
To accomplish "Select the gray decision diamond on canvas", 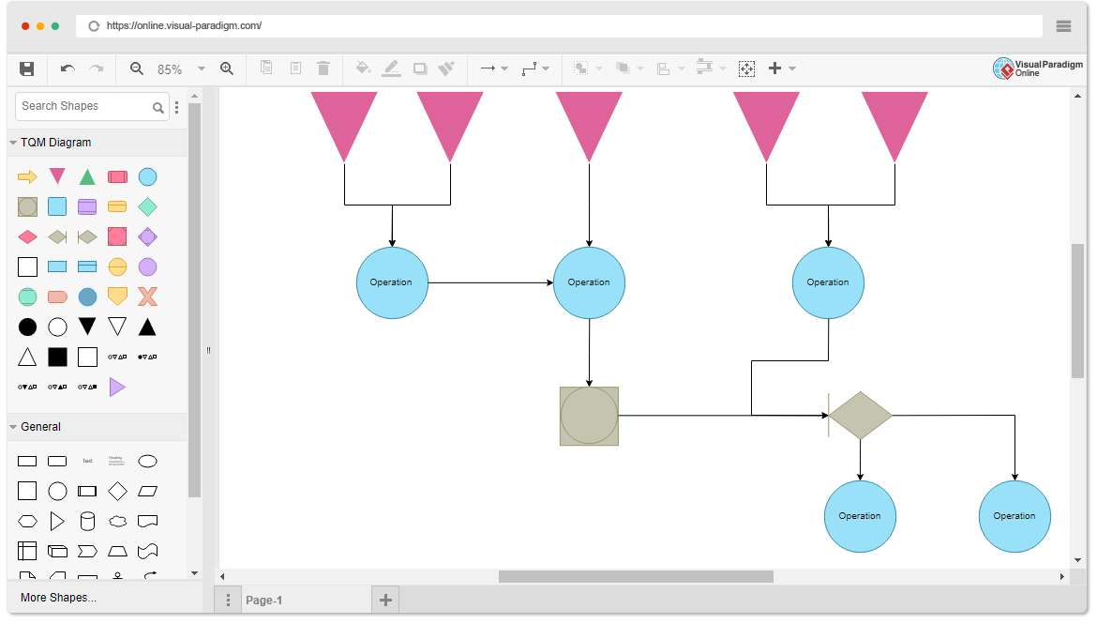I will [860, 416].
